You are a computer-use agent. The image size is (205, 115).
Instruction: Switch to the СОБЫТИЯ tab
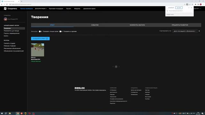95,25
